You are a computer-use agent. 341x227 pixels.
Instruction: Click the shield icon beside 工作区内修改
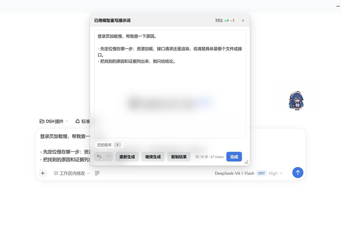pos(56,173)
